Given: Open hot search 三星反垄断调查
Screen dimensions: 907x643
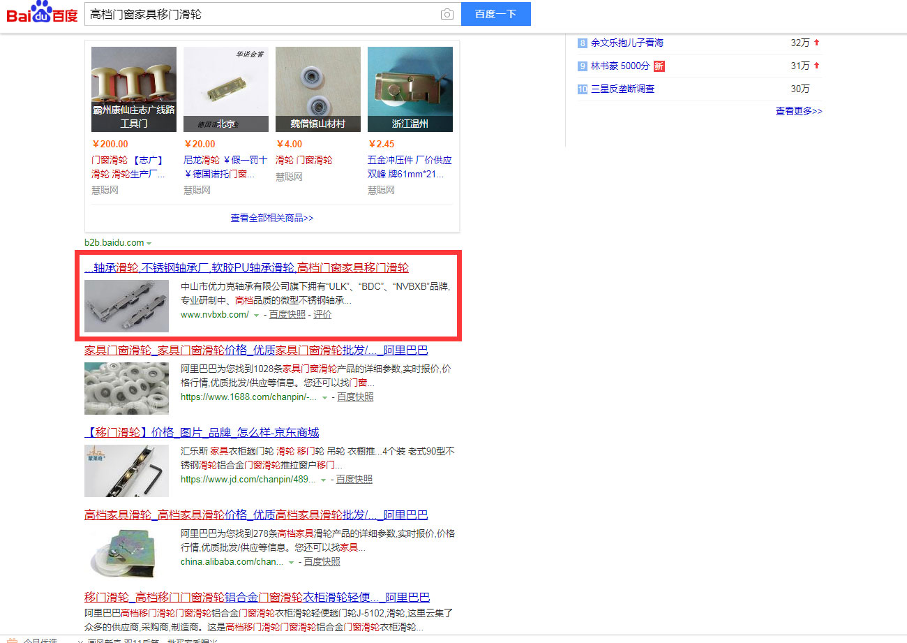Looking at the screenshot, I should [x=622, y=89].
